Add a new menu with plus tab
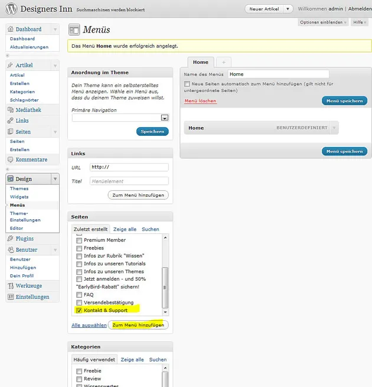Image resolution: width=372 pixels, height=387 pixels. pyautogui.click(x=224, y=62)
